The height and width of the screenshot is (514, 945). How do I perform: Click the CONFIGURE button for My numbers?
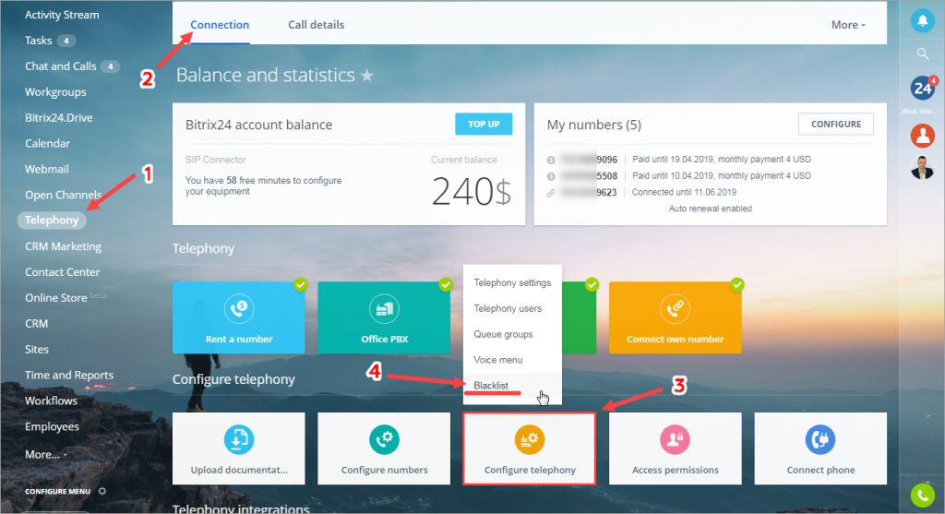point(836,125)
